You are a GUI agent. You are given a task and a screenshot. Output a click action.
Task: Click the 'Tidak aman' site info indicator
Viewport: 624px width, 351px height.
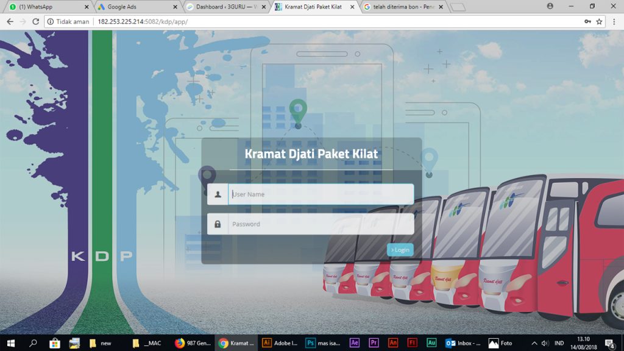pos(68,21)
